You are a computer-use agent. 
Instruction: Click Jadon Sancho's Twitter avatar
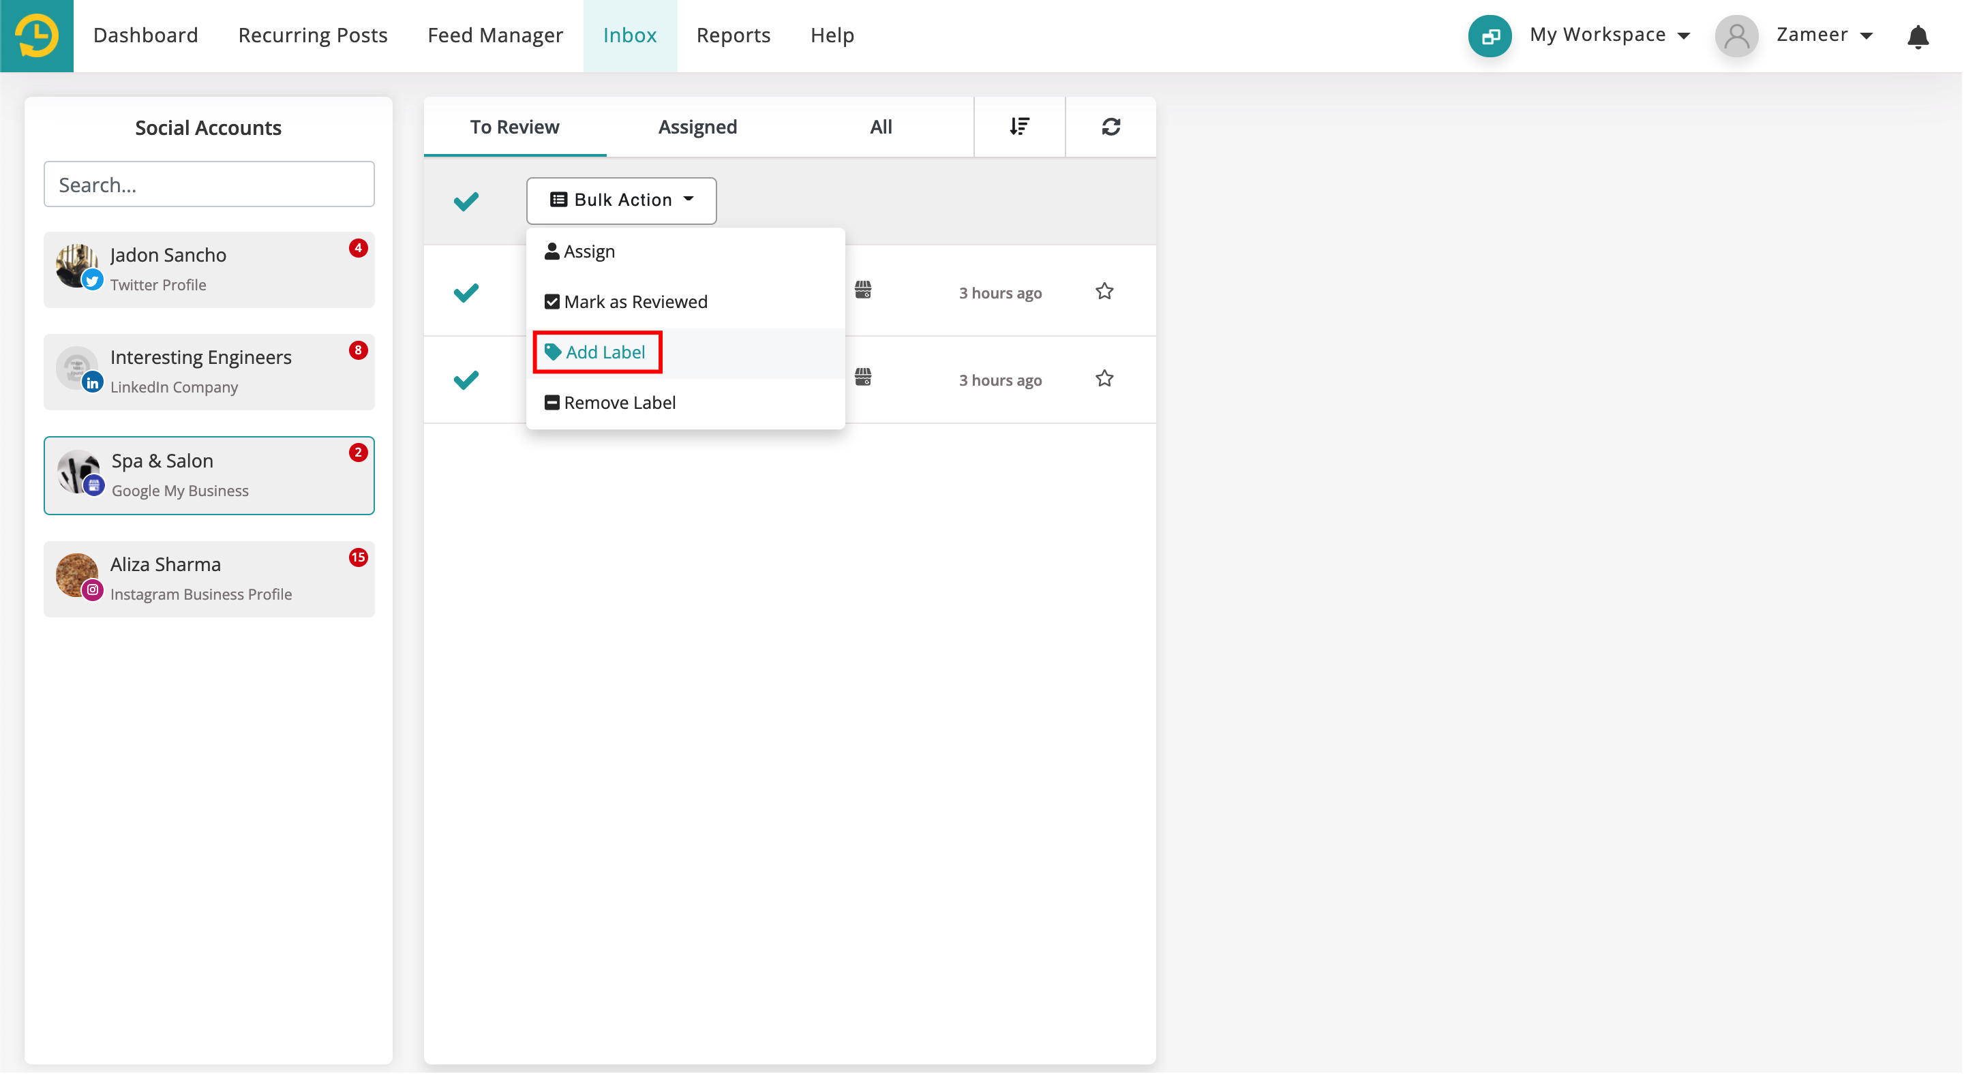coord(78,266)
